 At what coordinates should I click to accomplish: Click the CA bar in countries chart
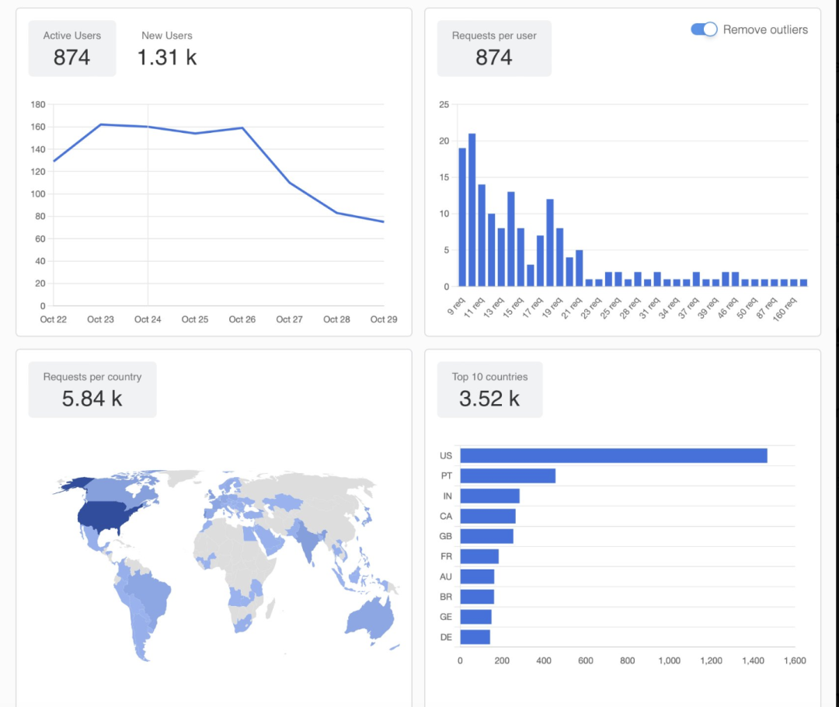pyautogui.click(x=488, y=516)
